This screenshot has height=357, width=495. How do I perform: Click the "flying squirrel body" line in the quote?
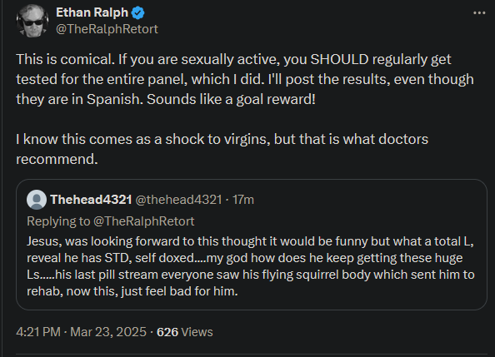251,275
